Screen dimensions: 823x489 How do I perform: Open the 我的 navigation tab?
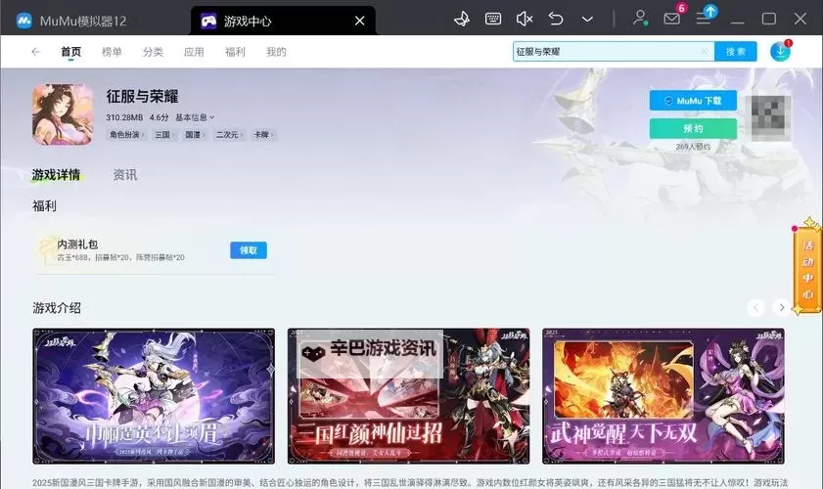tap(276, 52)
